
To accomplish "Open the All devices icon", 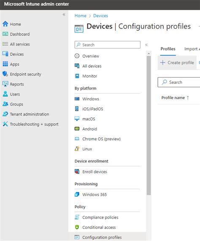I will coord(77,66).
